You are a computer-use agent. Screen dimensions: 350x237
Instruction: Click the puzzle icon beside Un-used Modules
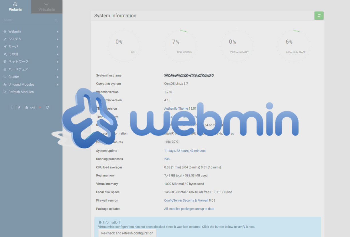[5, 85]
